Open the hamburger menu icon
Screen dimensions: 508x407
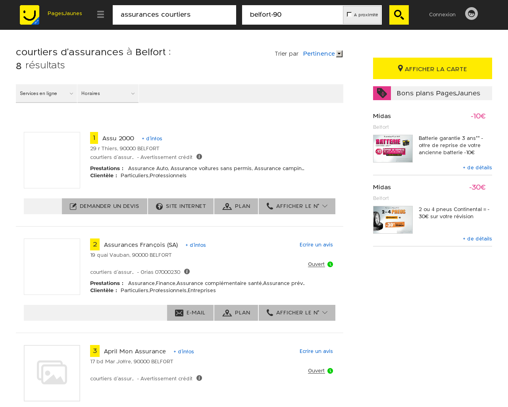(x=100, y=15)
